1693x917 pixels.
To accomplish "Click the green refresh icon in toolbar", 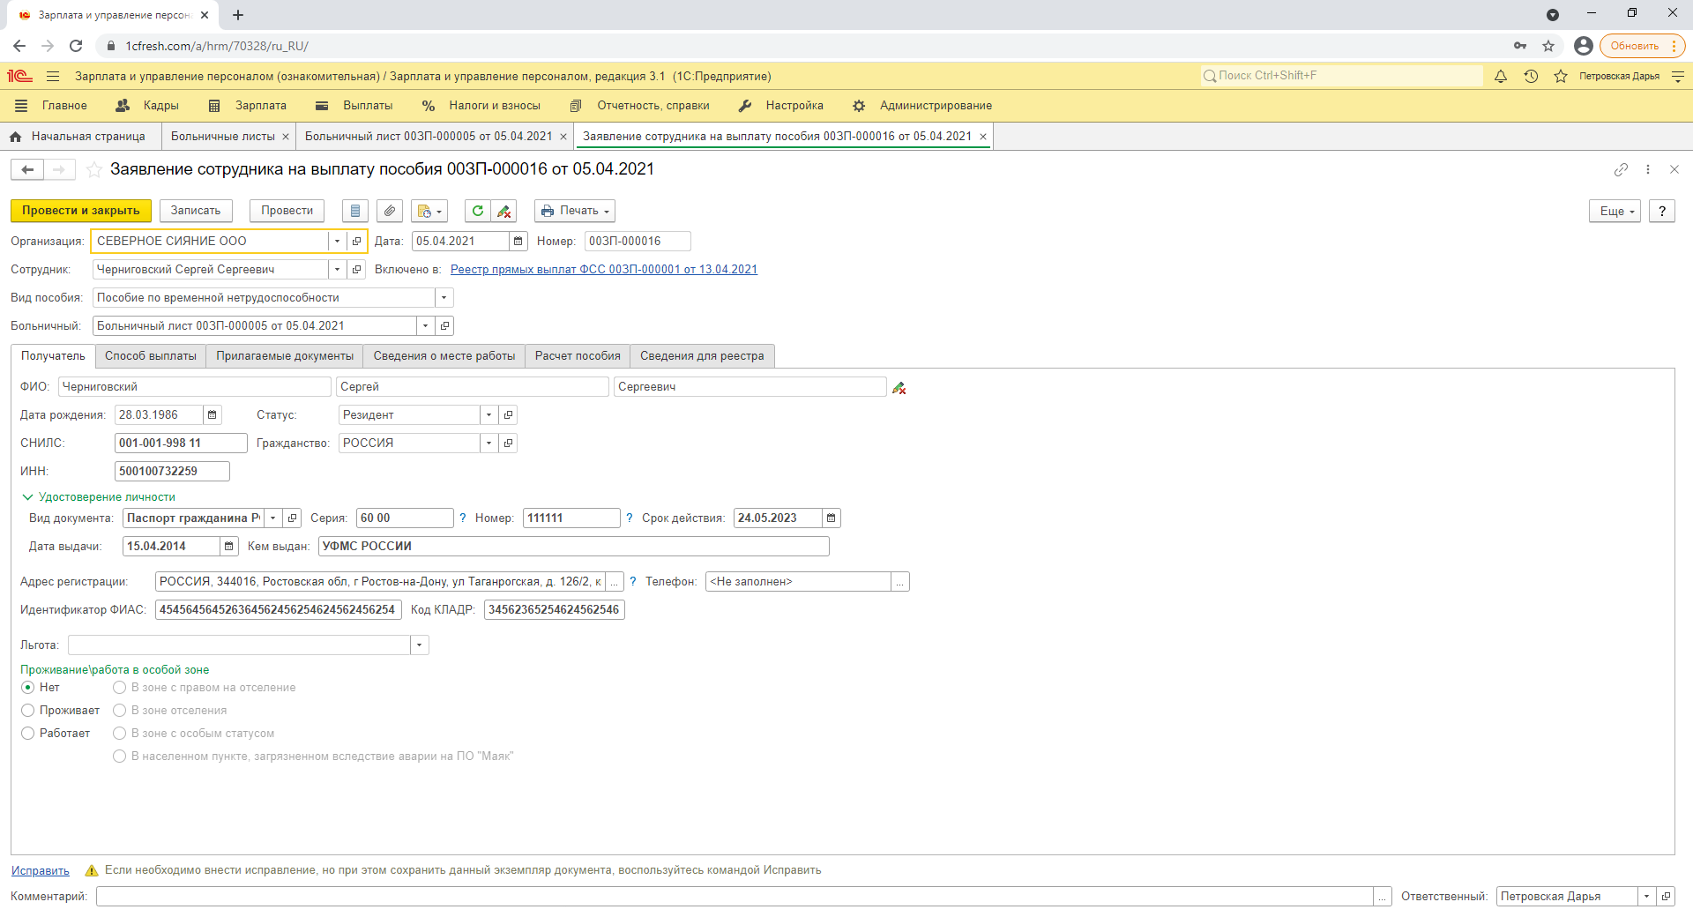I will [477, 211].
